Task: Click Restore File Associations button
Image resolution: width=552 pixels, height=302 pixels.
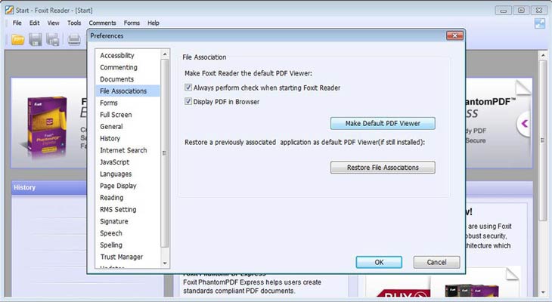Action: (383, 168)
